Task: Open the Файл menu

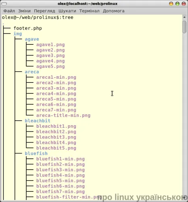Action: click(9, 11)
